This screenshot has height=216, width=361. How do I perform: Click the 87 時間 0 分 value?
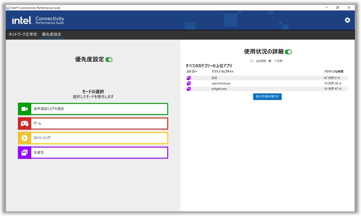tap(332, 78)
